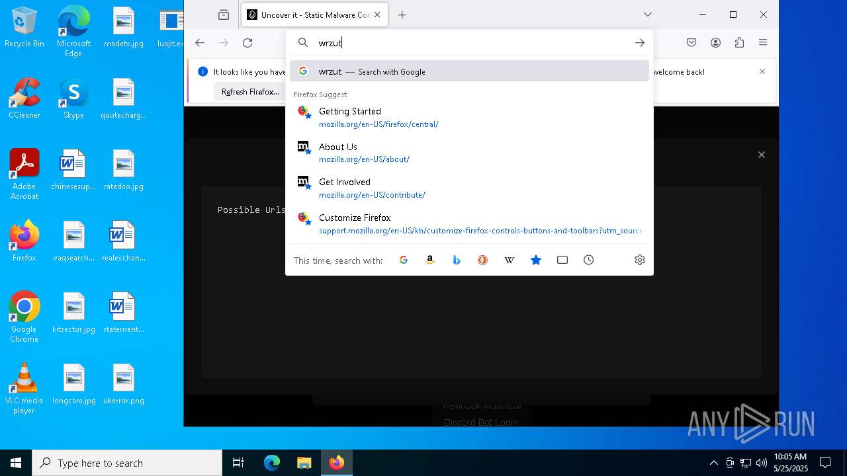Select madetx.jpg file on desktop
Screen dimensions: 847x476
124,28
